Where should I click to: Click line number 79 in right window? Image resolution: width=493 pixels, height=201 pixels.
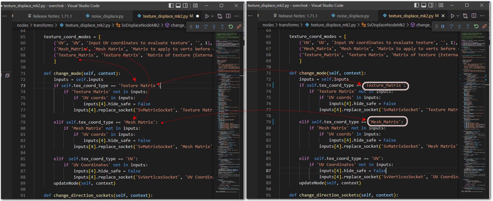[268, 122]
